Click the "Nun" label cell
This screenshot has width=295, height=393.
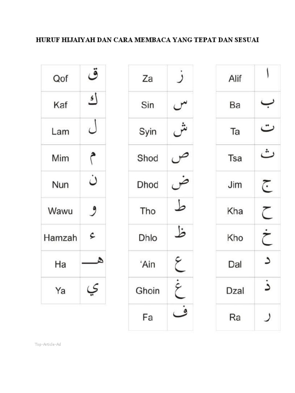coord(61,185)
